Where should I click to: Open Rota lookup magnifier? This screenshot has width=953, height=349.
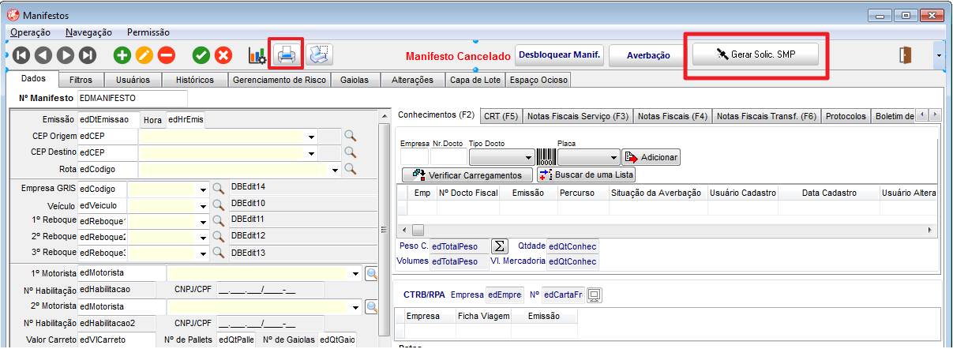coord(350,169)
